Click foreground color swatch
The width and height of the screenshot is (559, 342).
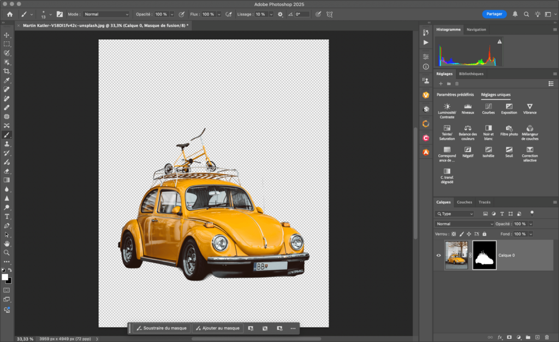(x=5, y=277)
